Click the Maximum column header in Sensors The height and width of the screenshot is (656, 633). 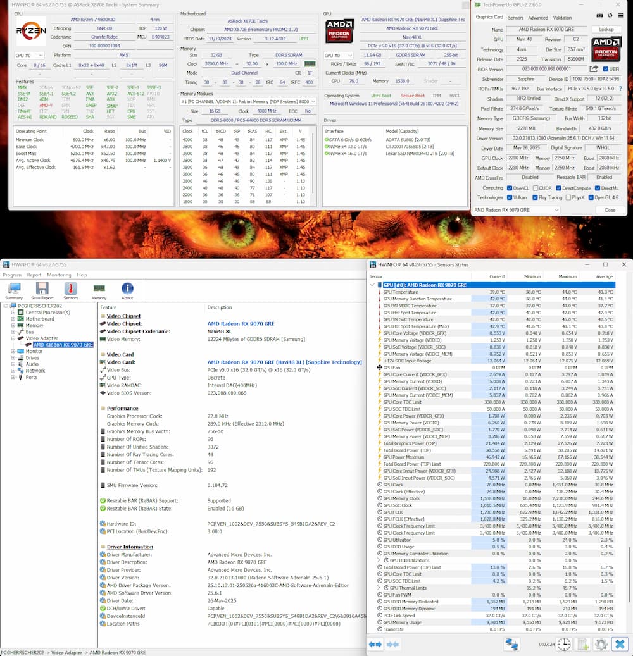point(568,276)
